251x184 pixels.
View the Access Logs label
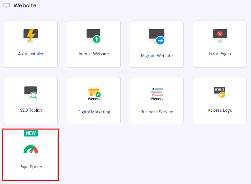tap(220, 110)
